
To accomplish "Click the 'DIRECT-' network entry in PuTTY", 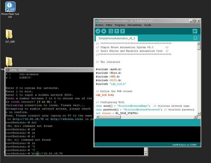I will tap(26, 78).
